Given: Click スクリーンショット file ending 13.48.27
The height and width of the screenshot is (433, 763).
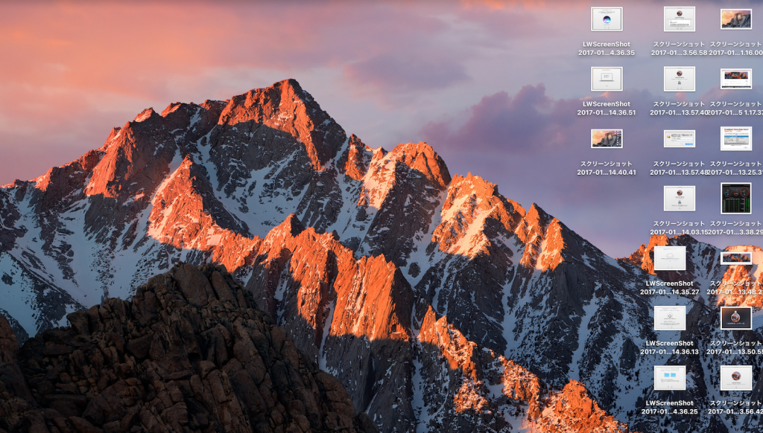Looking at the screenshot, I should 736,258.
